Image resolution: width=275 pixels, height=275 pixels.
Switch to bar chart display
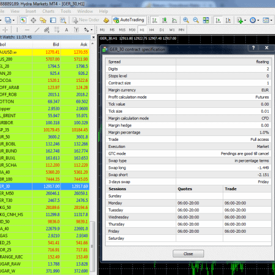155,20
